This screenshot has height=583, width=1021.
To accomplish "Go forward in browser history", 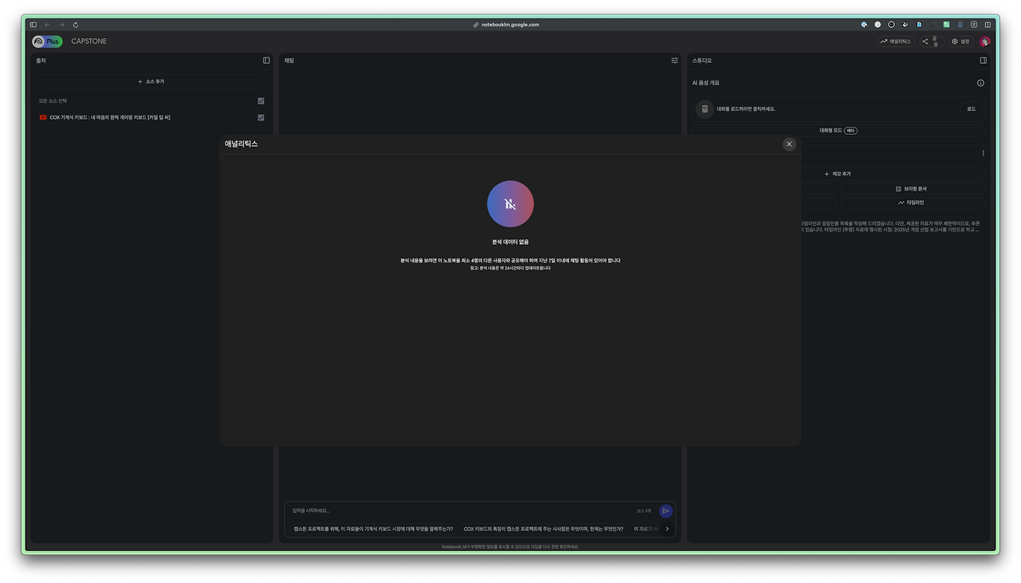I will coord(61,25).
